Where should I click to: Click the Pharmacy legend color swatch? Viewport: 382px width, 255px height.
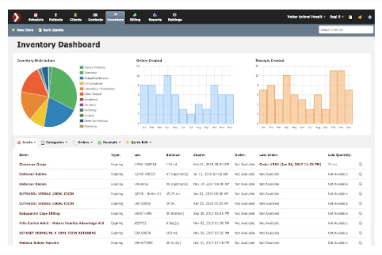pos(81,73)
